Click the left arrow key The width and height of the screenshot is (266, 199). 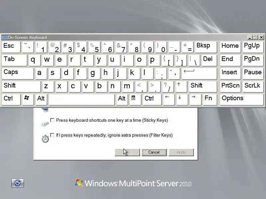tap(169, 100)
